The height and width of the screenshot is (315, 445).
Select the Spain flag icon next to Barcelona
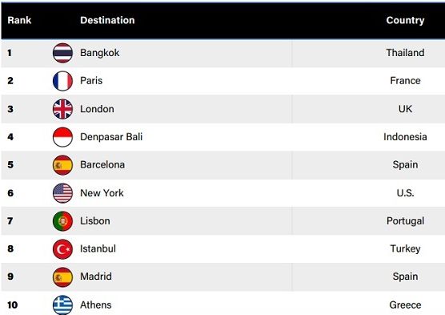(62, 165)
